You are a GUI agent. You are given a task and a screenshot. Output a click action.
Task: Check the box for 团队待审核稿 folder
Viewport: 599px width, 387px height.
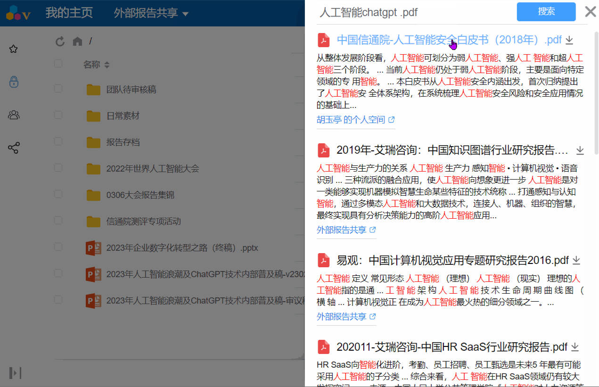pos(58,89)
